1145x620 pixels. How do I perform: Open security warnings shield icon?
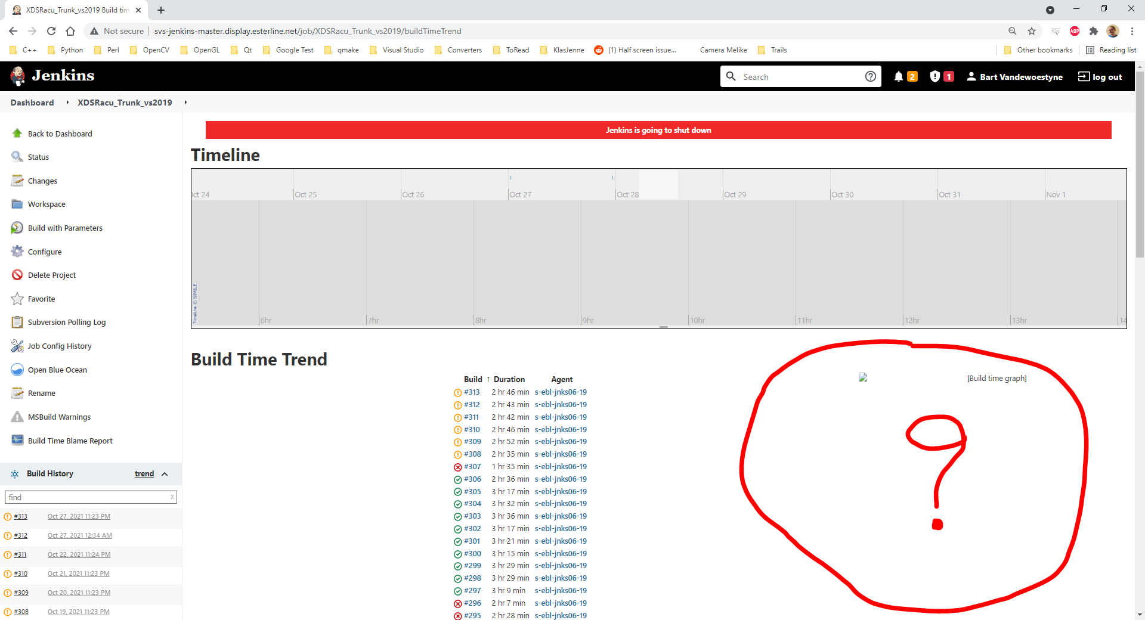coord(935,76)
